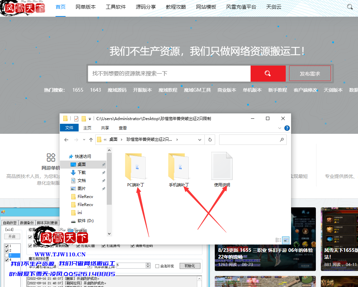Viewport: 358px width, 287px height.
Task: Open the 主页 ribbon tab
Action: tap(87, 128)
